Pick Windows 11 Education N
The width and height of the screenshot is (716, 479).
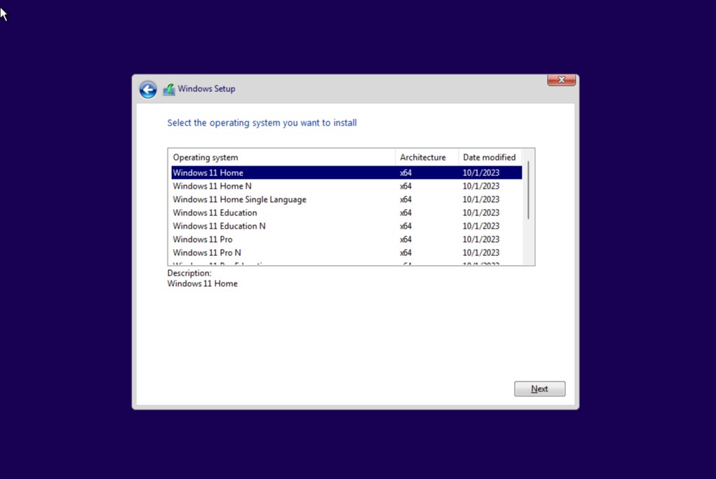coord(219,226)
